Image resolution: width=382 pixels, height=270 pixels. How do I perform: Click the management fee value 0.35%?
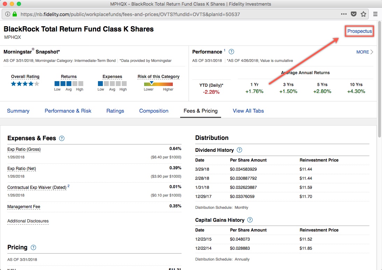click(175, 206)
